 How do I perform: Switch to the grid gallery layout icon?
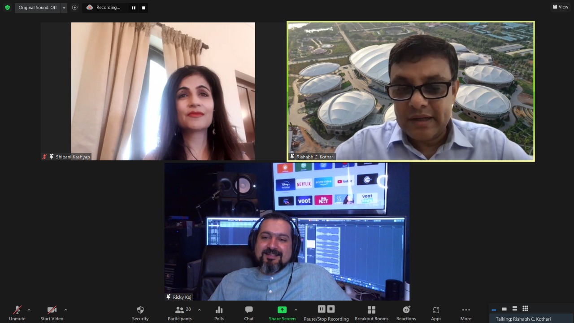[x=525, y=309]
